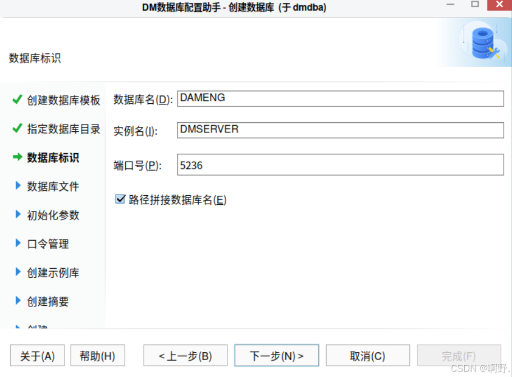Click the 帮助(H) button
This screenshot has width=512, height=377.
point(98,355)
